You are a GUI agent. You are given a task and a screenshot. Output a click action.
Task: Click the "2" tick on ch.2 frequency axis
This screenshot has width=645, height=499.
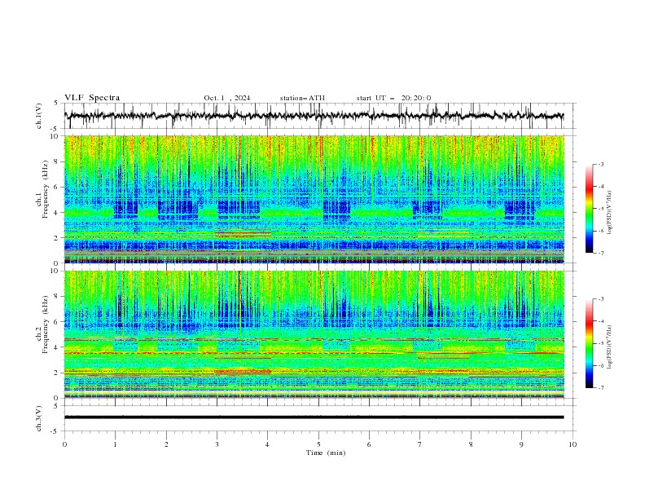56,373
